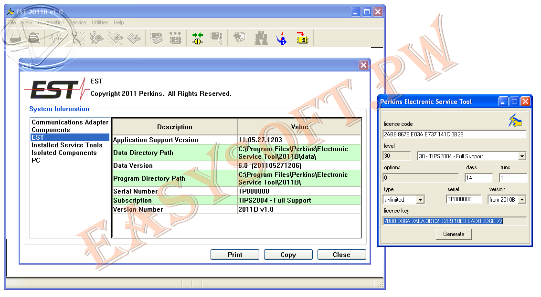Image resolution: width=541 pixels, height=297 pixels.
Task: Click the Description column header
Action: (175, 127)
